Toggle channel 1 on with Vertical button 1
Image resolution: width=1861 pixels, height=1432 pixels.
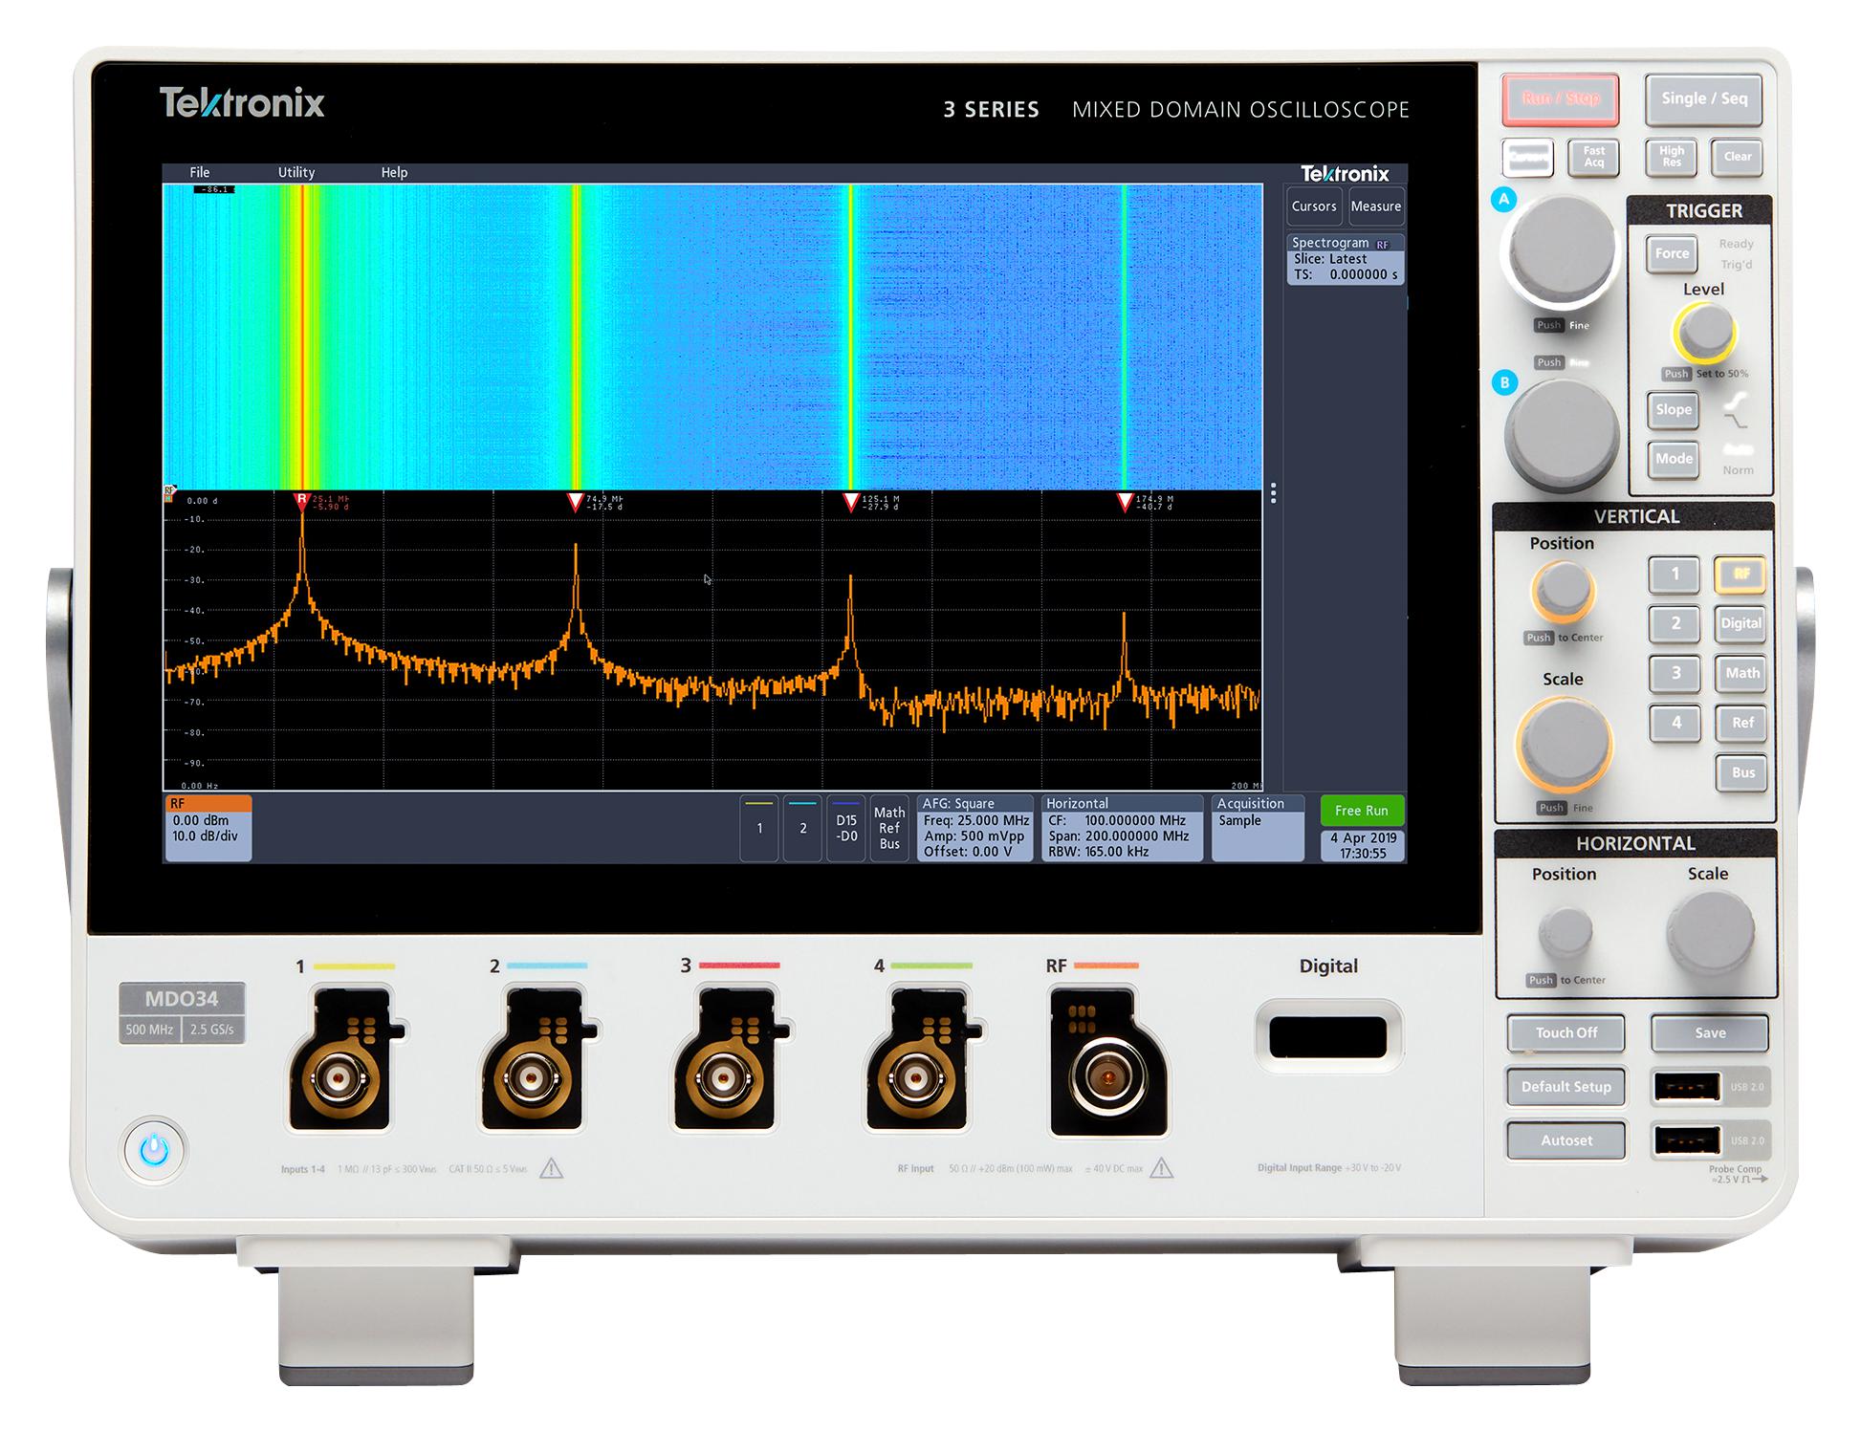(x=1675, y=575)
